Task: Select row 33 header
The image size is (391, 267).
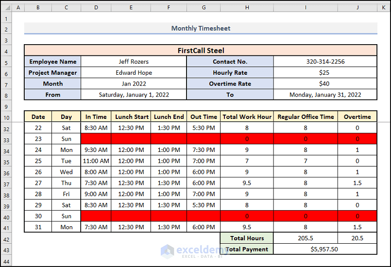Action: point(6,140)
